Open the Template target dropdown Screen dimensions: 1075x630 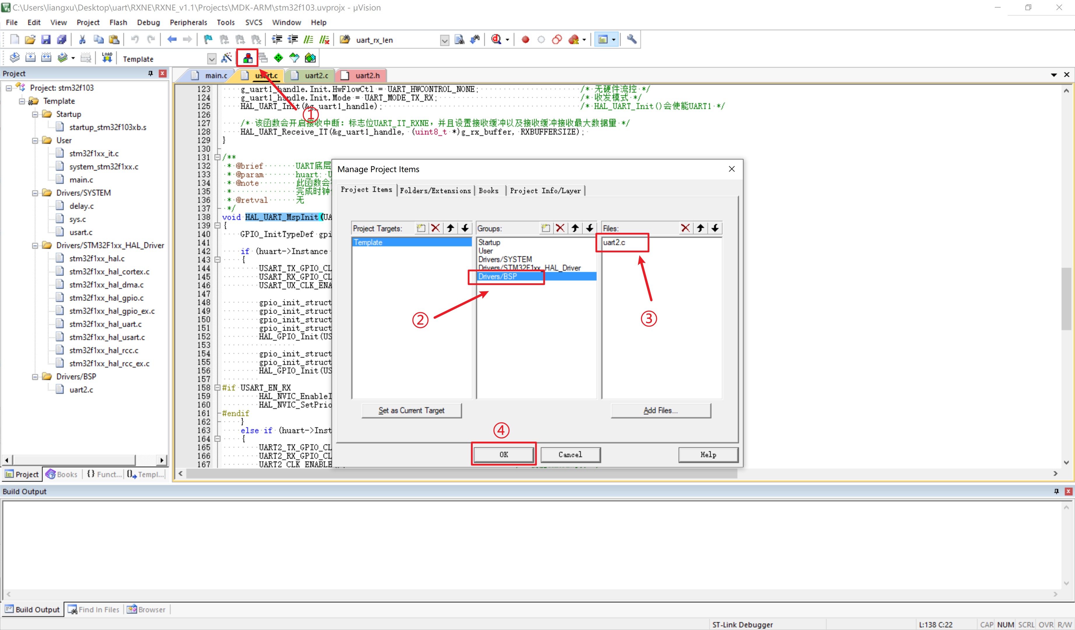point(212,59)
